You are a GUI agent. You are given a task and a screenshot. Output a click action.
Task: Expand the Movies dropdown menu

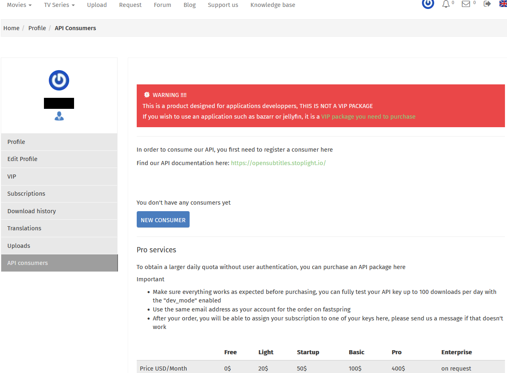pyautogui.click(x=19, y=5)
